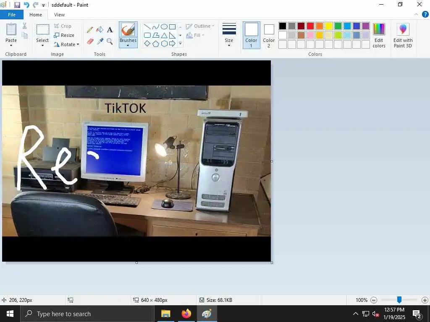430x322 pixels.
Task: Open the Rotate dropdown menu
Action: [x=66, y=44]
